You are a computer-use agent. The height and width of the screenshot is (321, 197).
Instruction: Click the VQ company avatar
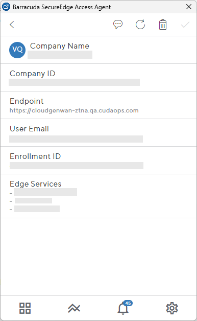click(17, 50)
